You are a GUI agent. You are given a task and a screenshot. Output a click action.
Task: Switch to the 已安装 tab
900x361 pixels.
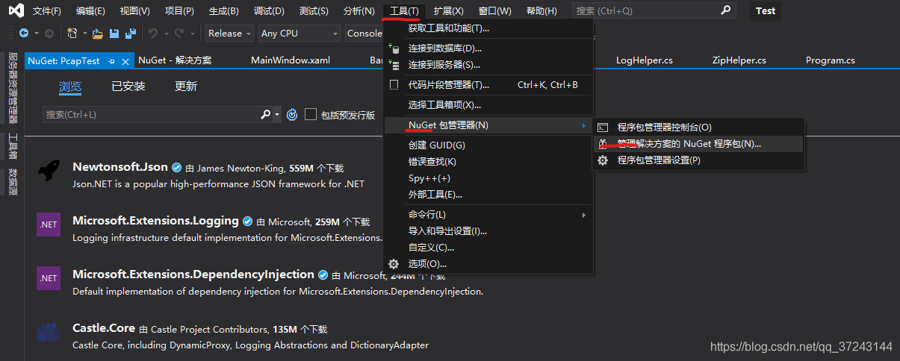pos(128,87)
